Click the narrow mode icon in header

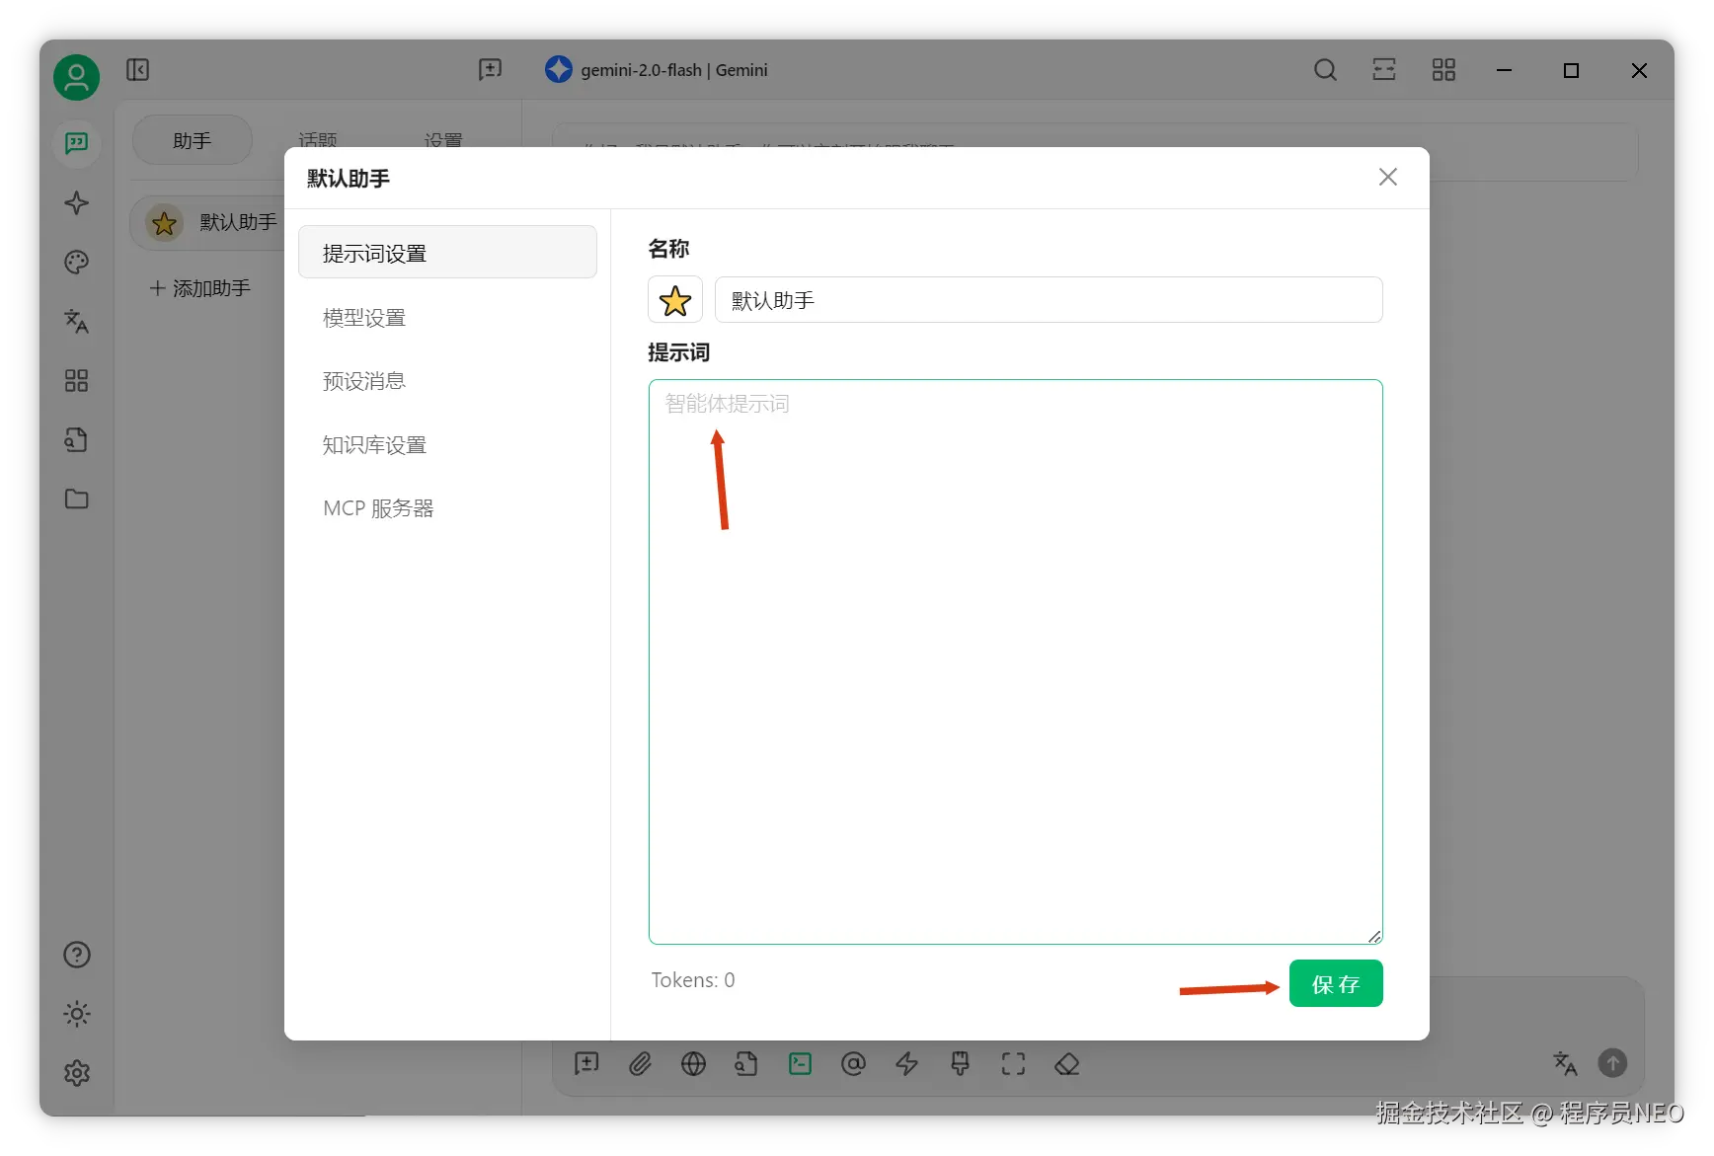[x=1384, y=70]
